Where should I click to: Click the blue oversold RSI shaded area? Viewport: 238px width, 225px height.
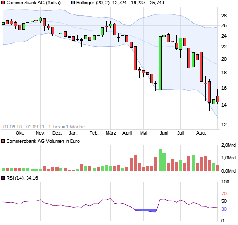[x=146, y=211]
